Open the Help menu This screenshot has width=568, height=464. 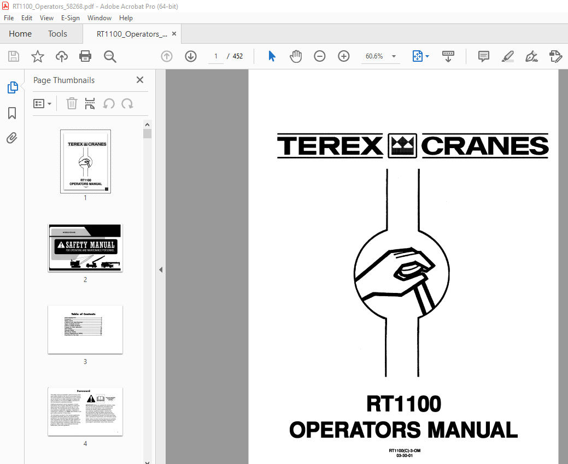(126, 17)
